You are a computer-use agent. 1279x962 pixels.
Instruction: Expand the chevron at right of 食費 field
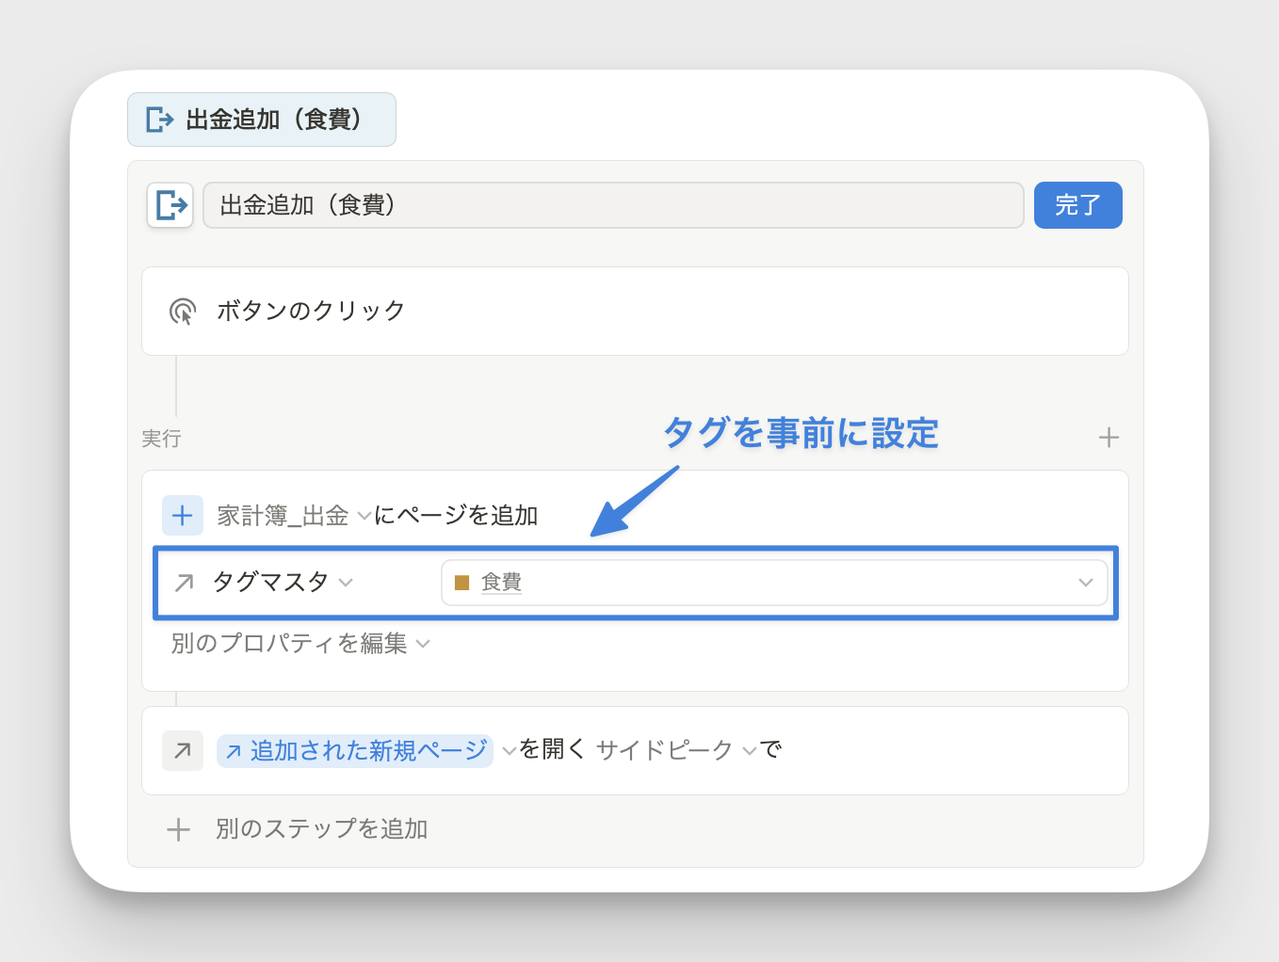point(1086,583)
